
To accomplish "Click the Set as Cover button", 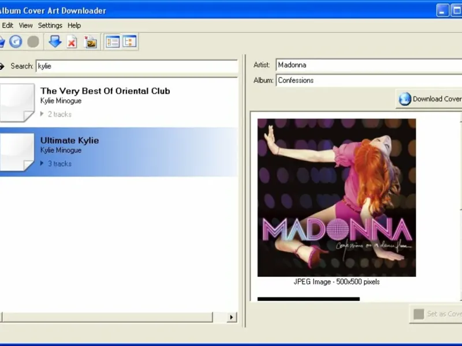I will pos(436,314).
